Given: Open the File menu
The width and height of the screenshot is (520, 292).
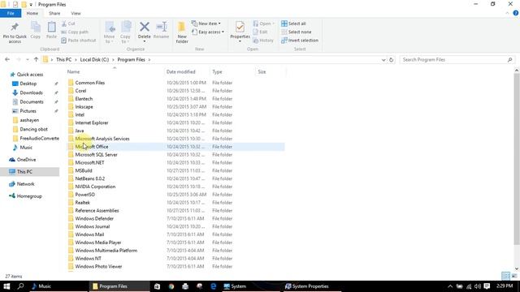Looking at the screenshot, I should coord(11,13).
